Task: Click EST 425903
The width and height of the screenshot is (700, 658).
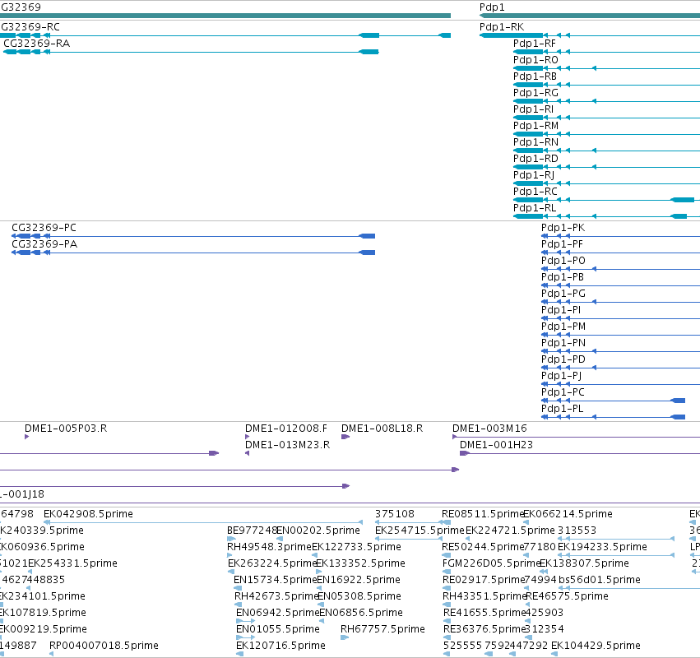Action: (544, 613)
